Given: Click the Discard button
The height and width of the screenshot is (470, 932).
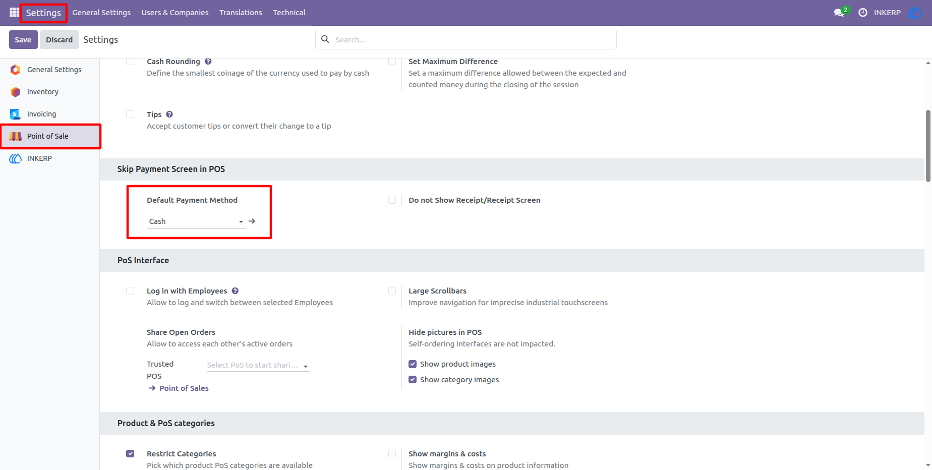Looking at the screenshot, I should [x=60, y=40].
